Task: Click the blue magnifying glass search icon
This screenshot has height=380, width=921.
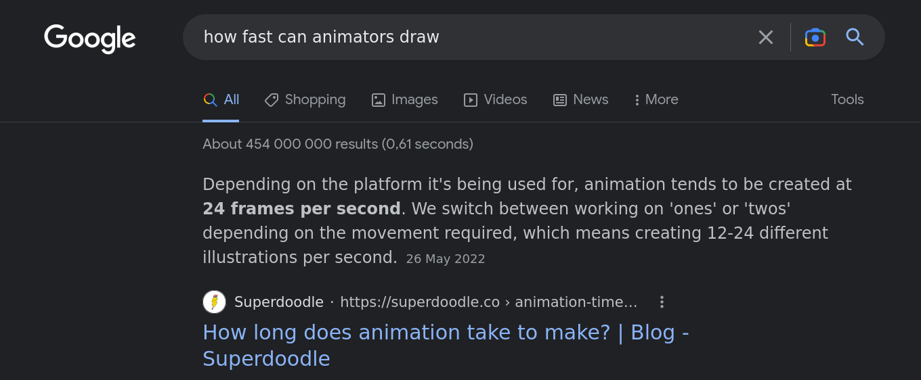Action: coord(855,37)
